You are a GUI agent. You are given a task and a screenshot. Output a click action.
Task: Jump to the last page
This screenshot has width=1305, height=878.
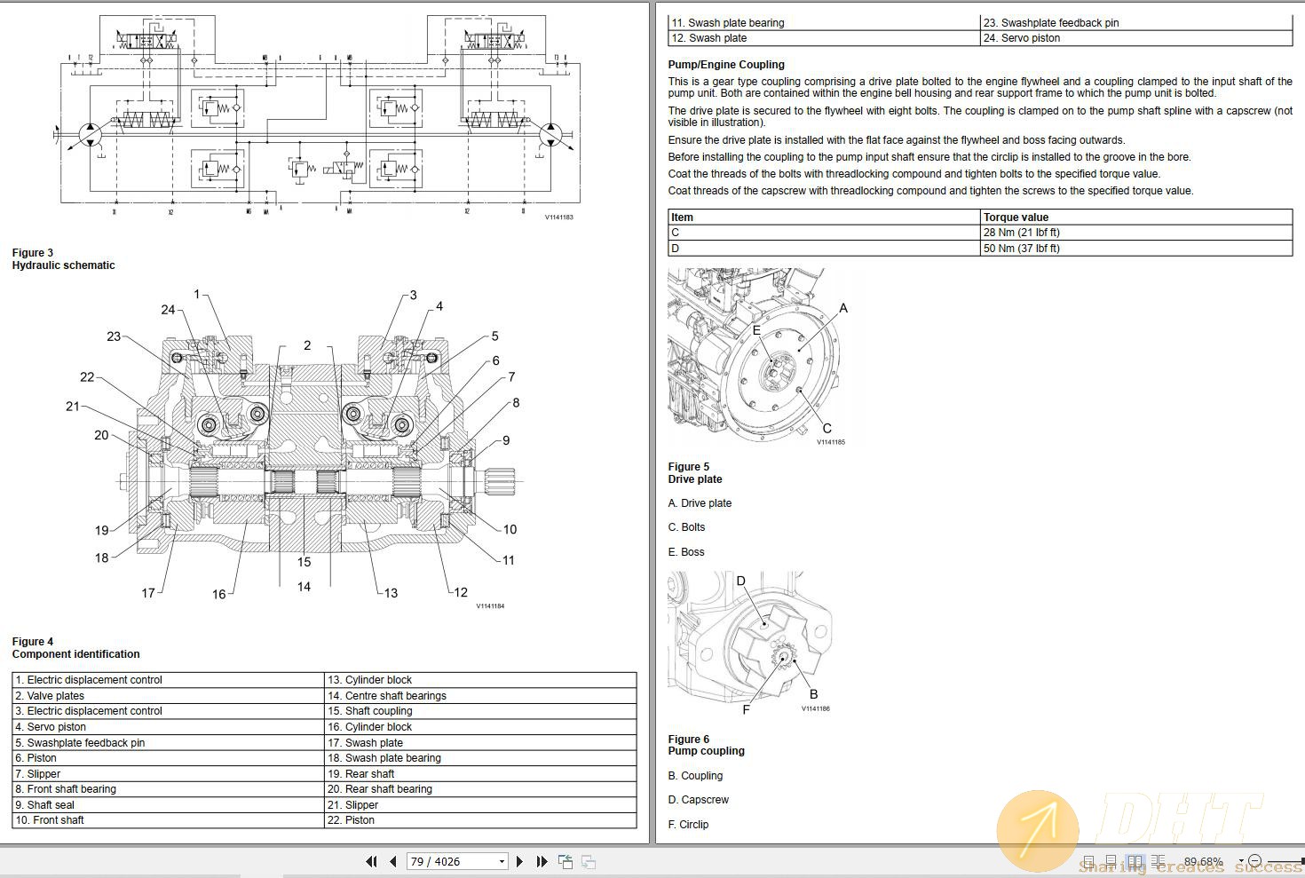coord(542,861)
